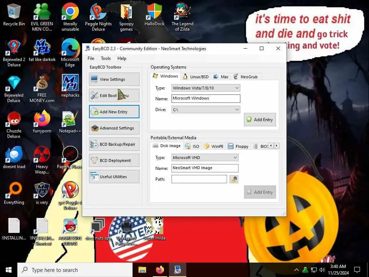
Task: Open Useful Utilities section
Action: tap(114, 177)
